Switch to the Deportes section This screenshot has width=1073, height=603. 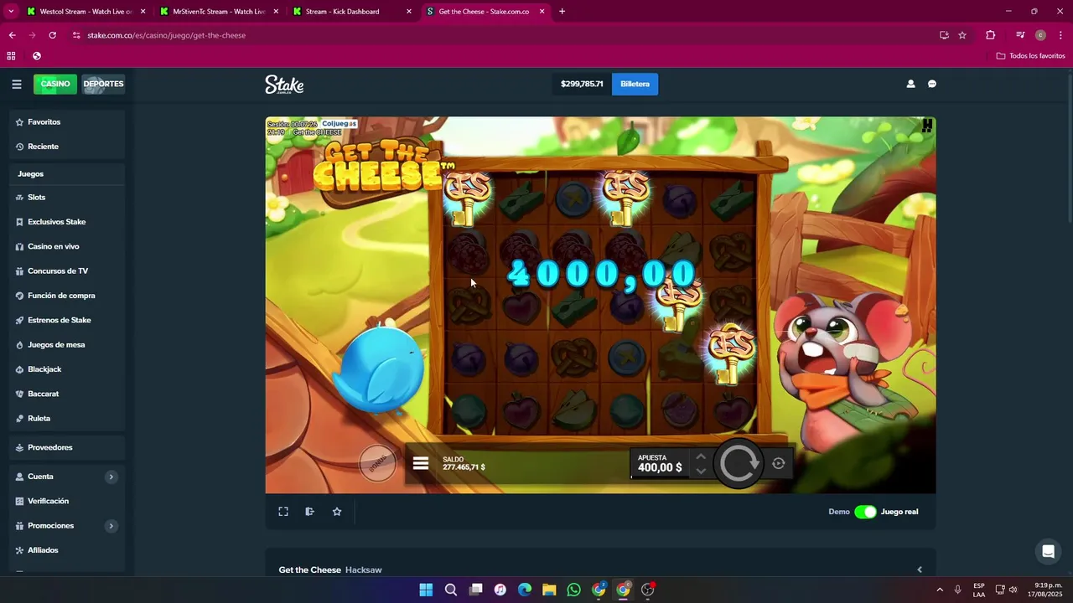(x=103, y=84)
